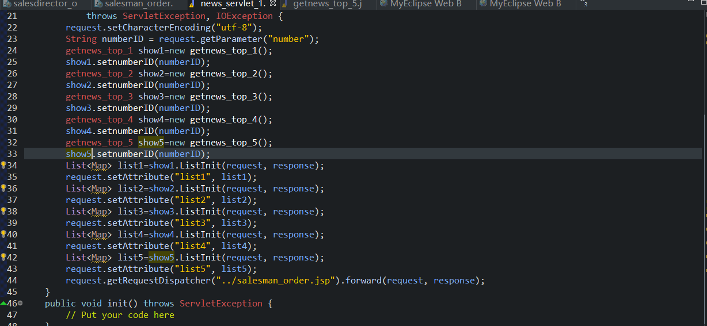The image size is (707, 326).
Task: Click the Java file icon of getnews_top_5 tab
Action: click(285, 4)
